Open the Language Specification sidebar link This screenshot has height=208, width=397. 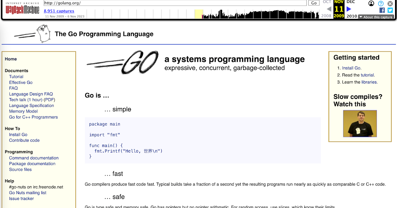click(31, 106)
